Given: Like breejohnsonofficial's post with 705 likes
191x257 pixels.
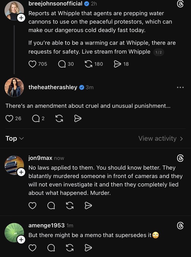Looking at the screenshot, I should pyautogui.click(x=32, y=64).
